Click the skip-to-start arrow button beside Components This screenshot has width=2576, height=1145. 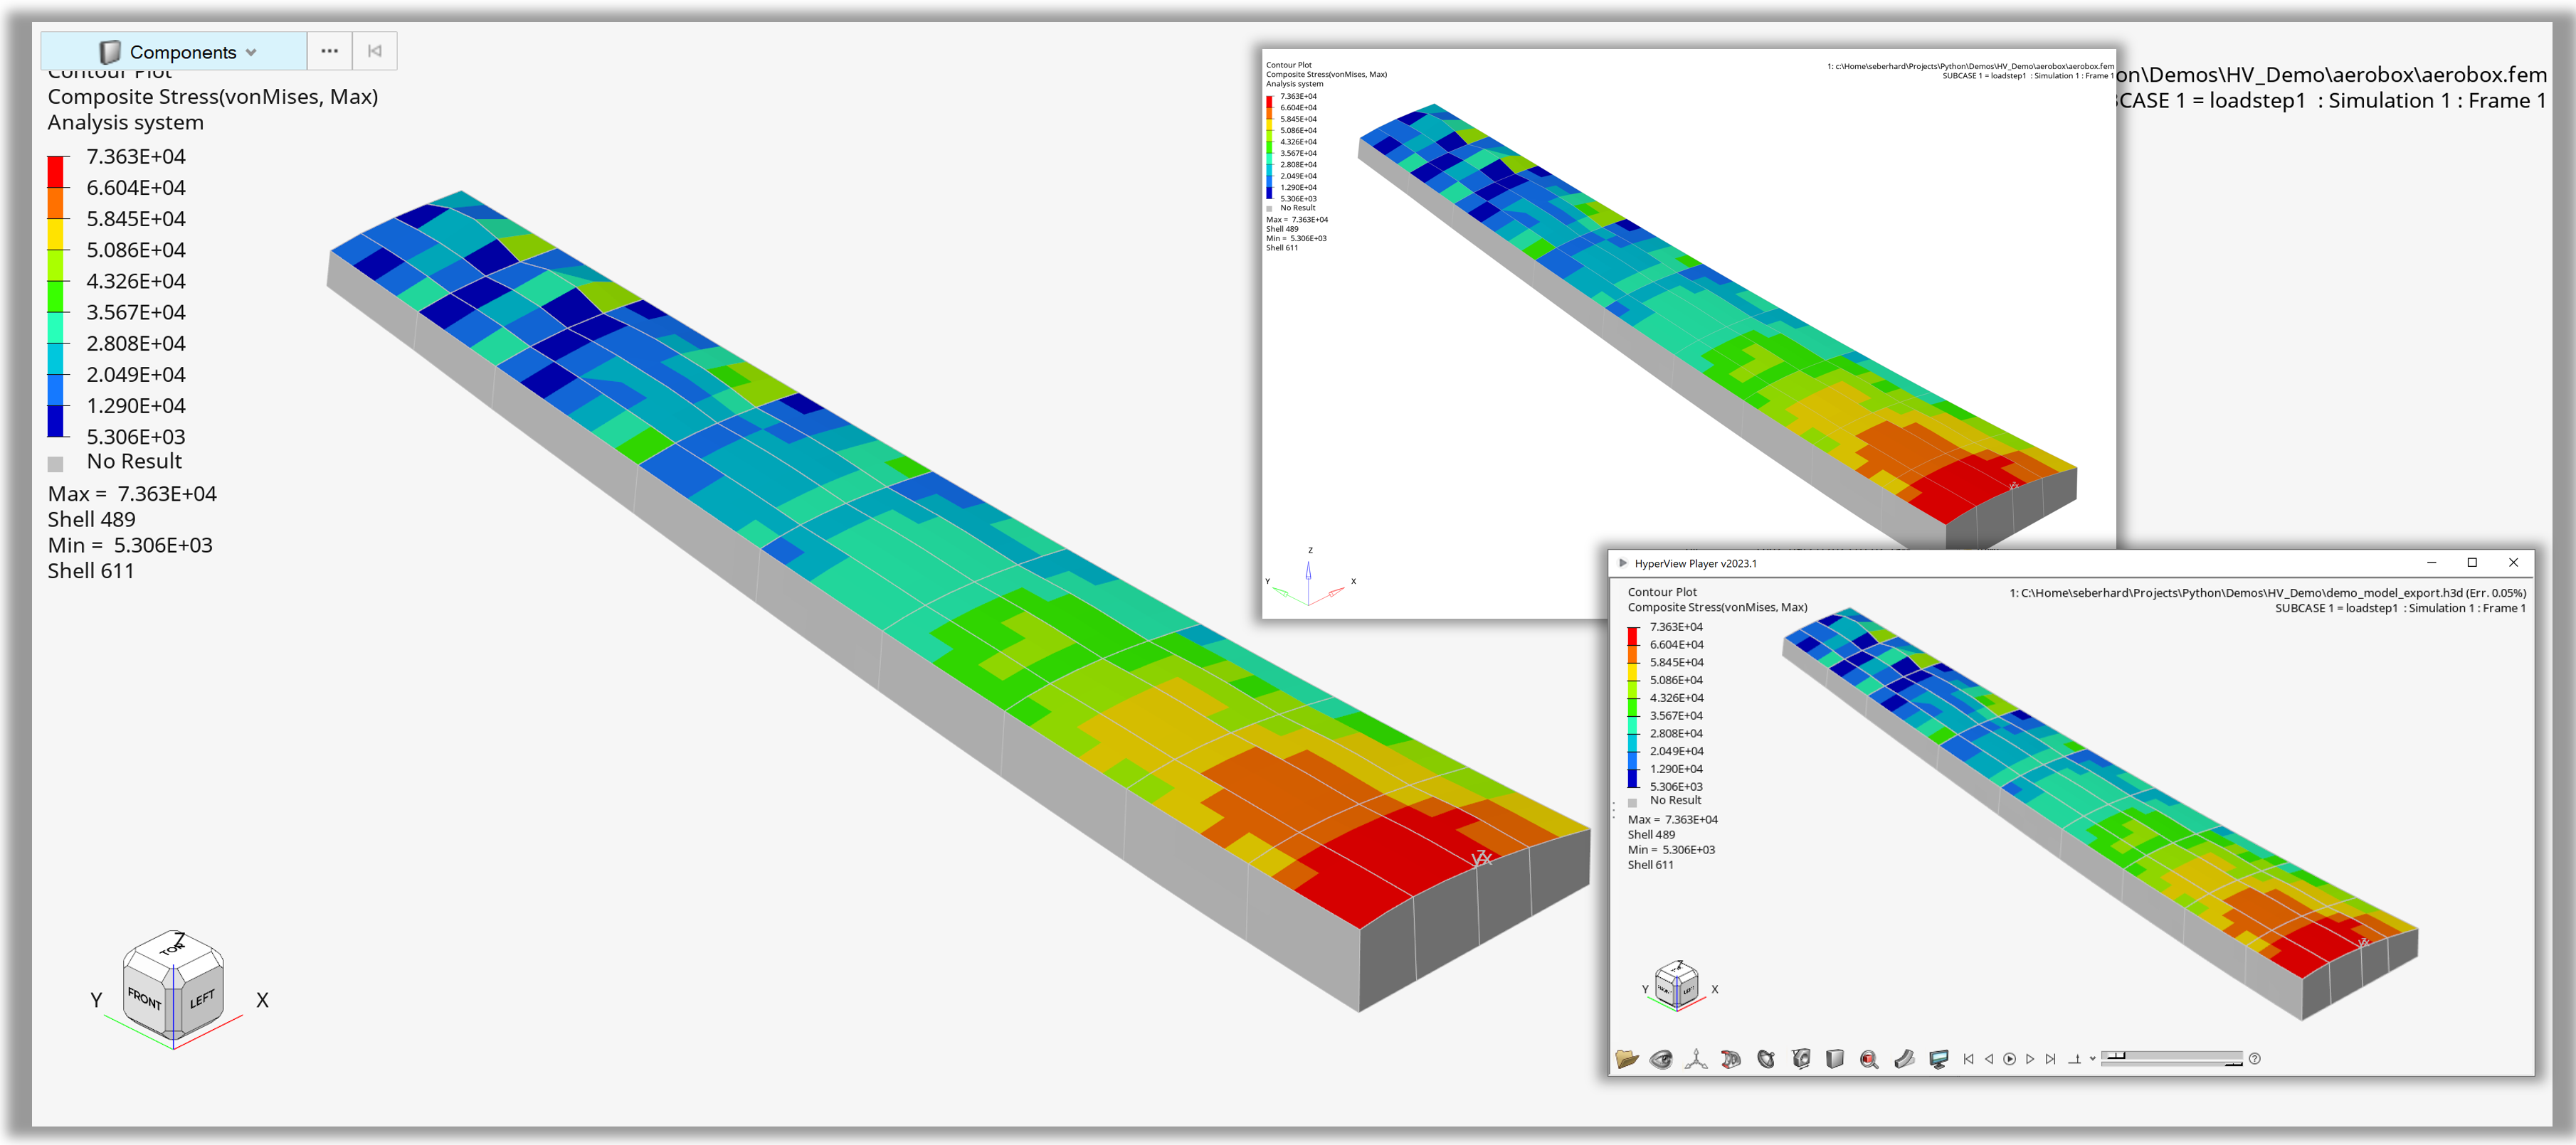pyautogui.click(x=375, y=51)
